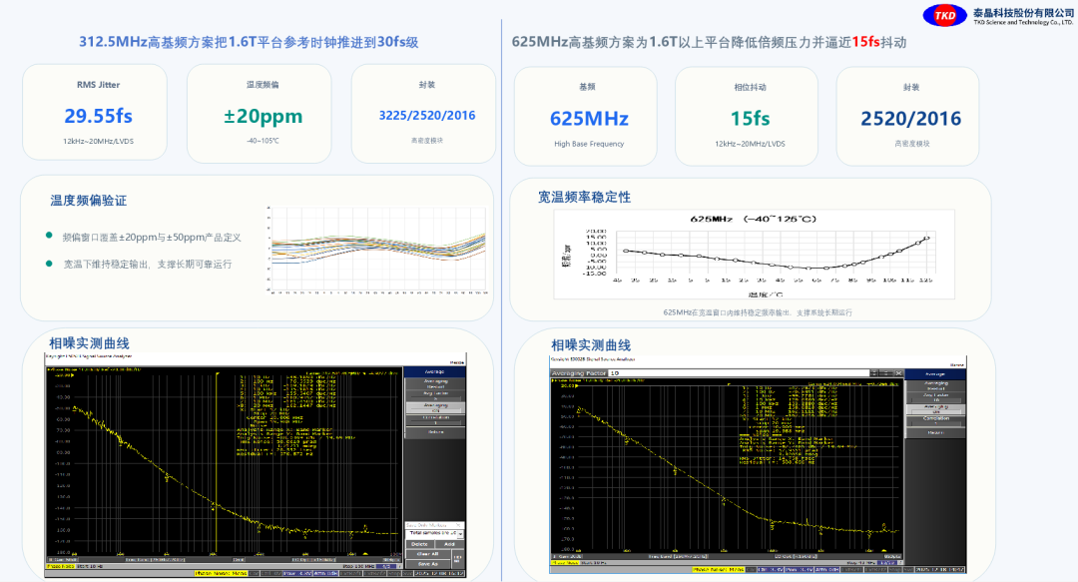
Task: Close the Averaging Factor entry bar
Action: (x=898, y=373)
